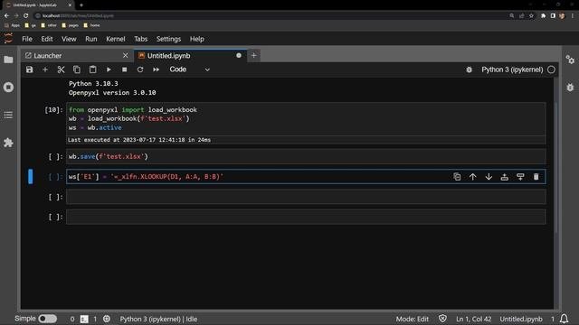Open the Kernel menu

coord(115,39)
